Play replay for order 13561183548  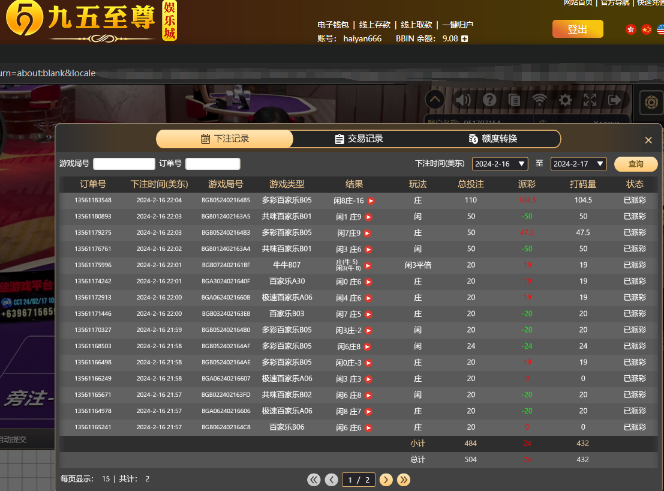point(371,201)
